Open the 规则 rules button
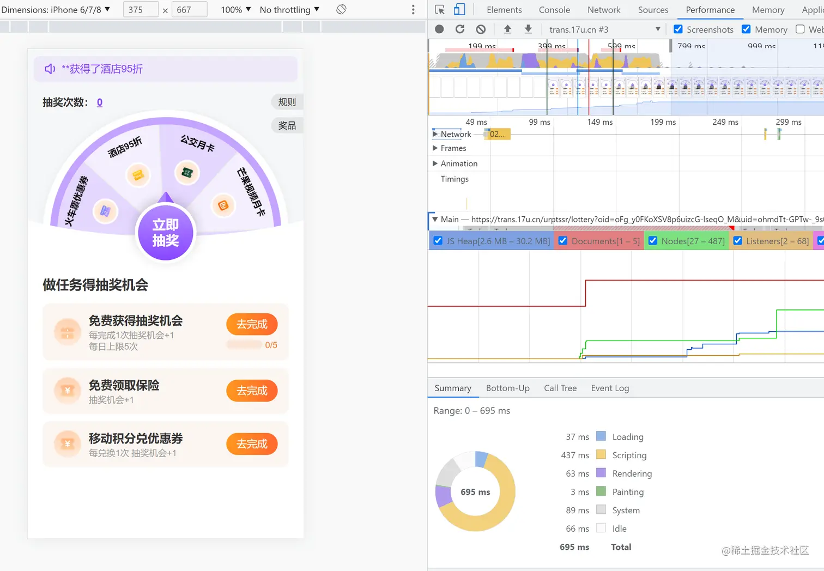Image resolution: width=824 pixels, height=571 pixels. point(287,102)
